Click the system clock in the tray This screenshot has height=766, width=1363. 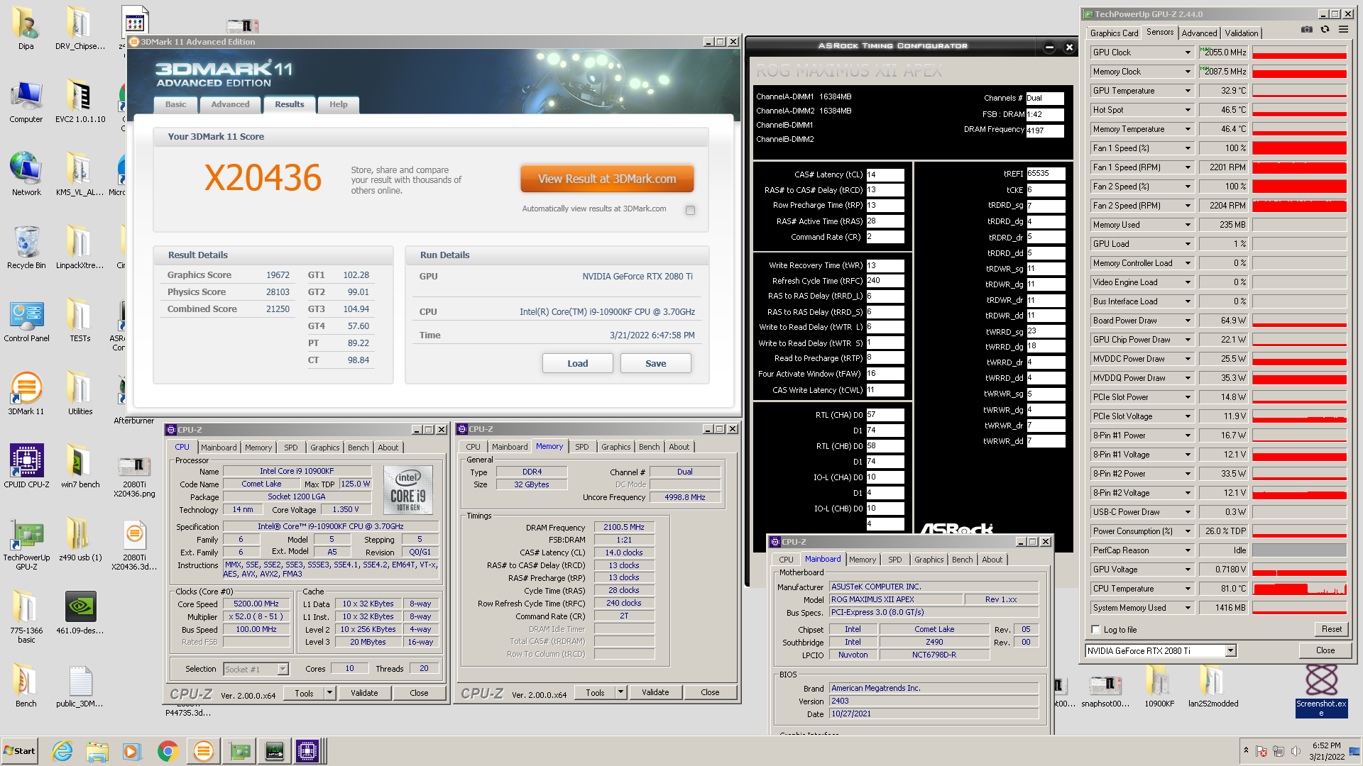click(x=1327, y=751)
